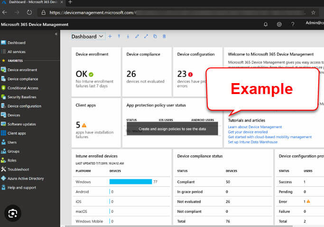
Task: Click the All services list icon
Action: [3, 51]
